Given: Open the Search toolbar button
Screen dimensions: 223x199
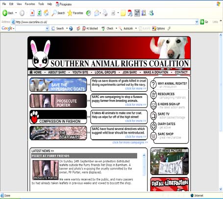Looking at the screenshot, I should pyautogui.click(x=58, y=13).
